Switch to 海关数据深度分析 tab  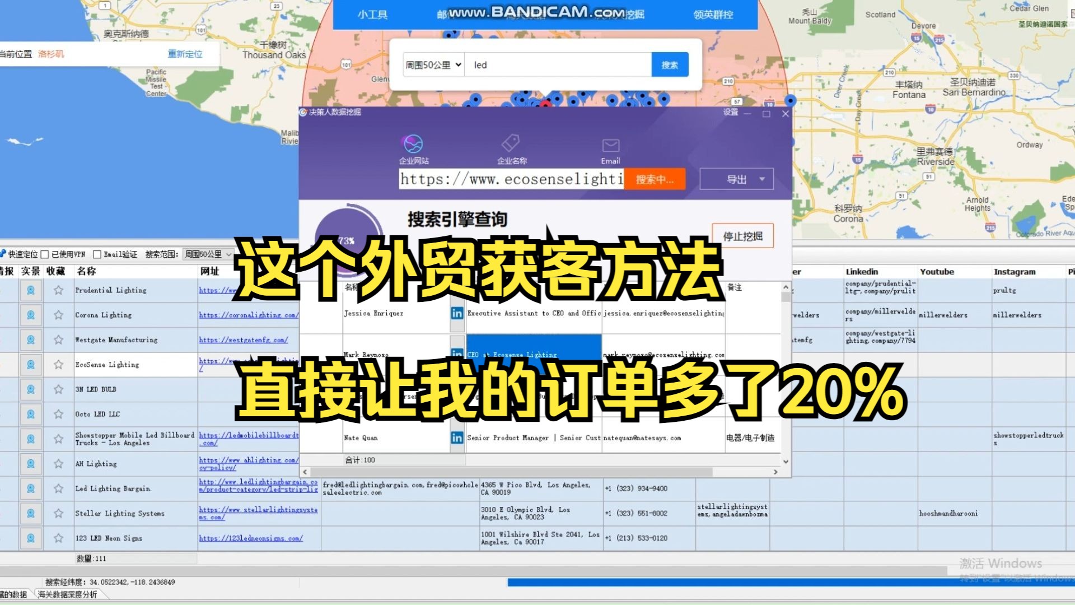tap(67, 594)
